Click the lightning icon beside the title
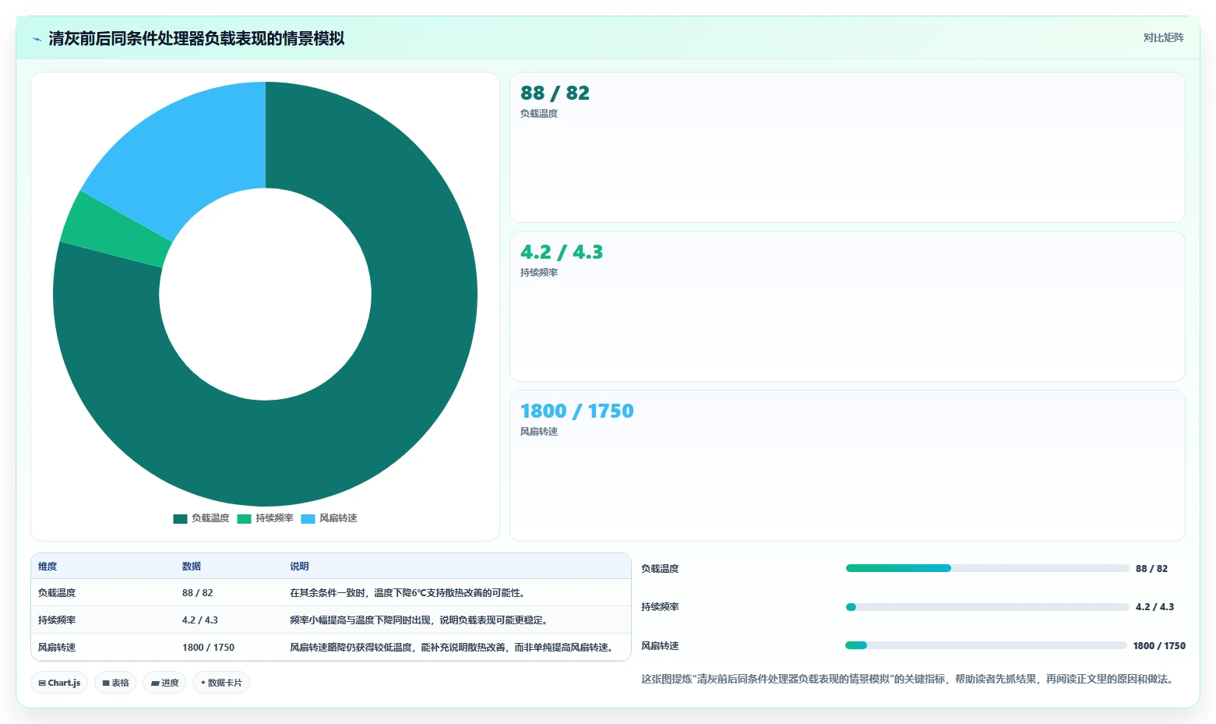The image size is (1216, 724). coord(37,39)
